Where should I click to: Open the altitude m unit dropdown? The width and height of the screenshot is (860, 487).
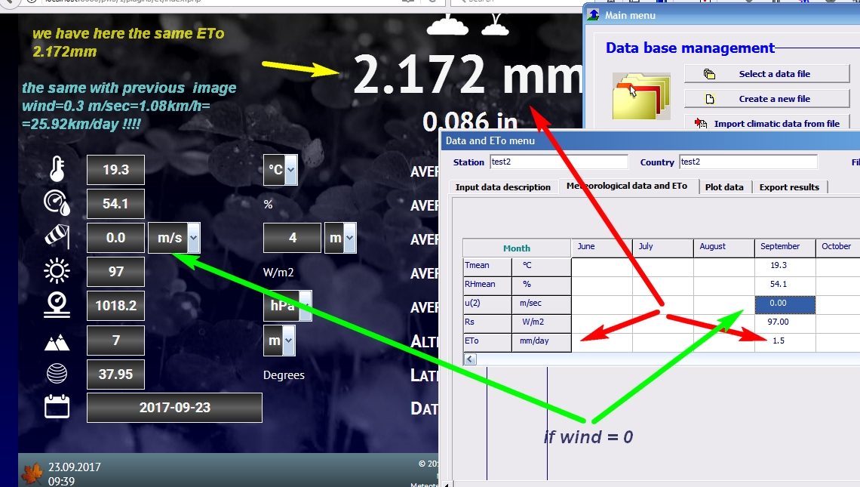[x=288, y=341]
